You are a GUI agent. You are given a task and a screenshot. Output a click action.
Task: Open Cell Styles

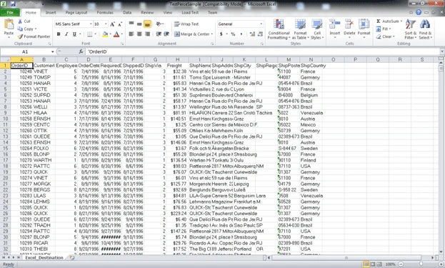pos(317,29)
